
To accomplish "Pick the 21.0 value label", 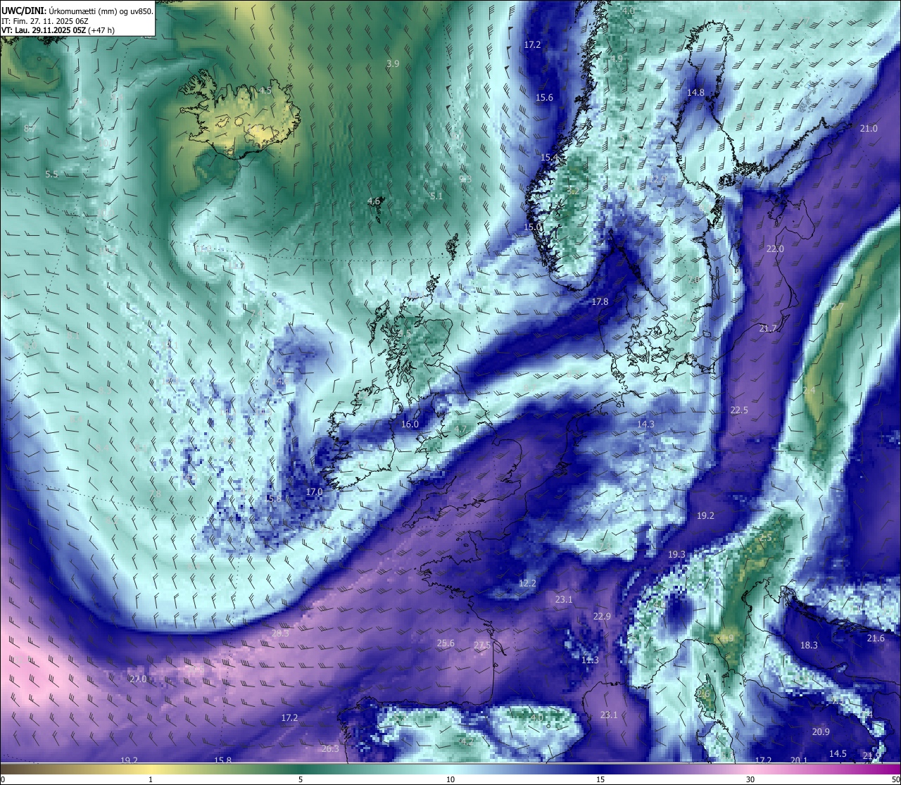I will [x=869, y=128].
